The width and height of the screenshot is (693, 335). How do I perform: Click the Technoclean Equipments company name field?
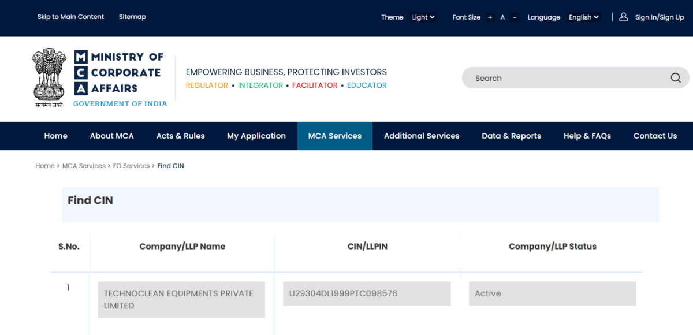pos(181,300)
